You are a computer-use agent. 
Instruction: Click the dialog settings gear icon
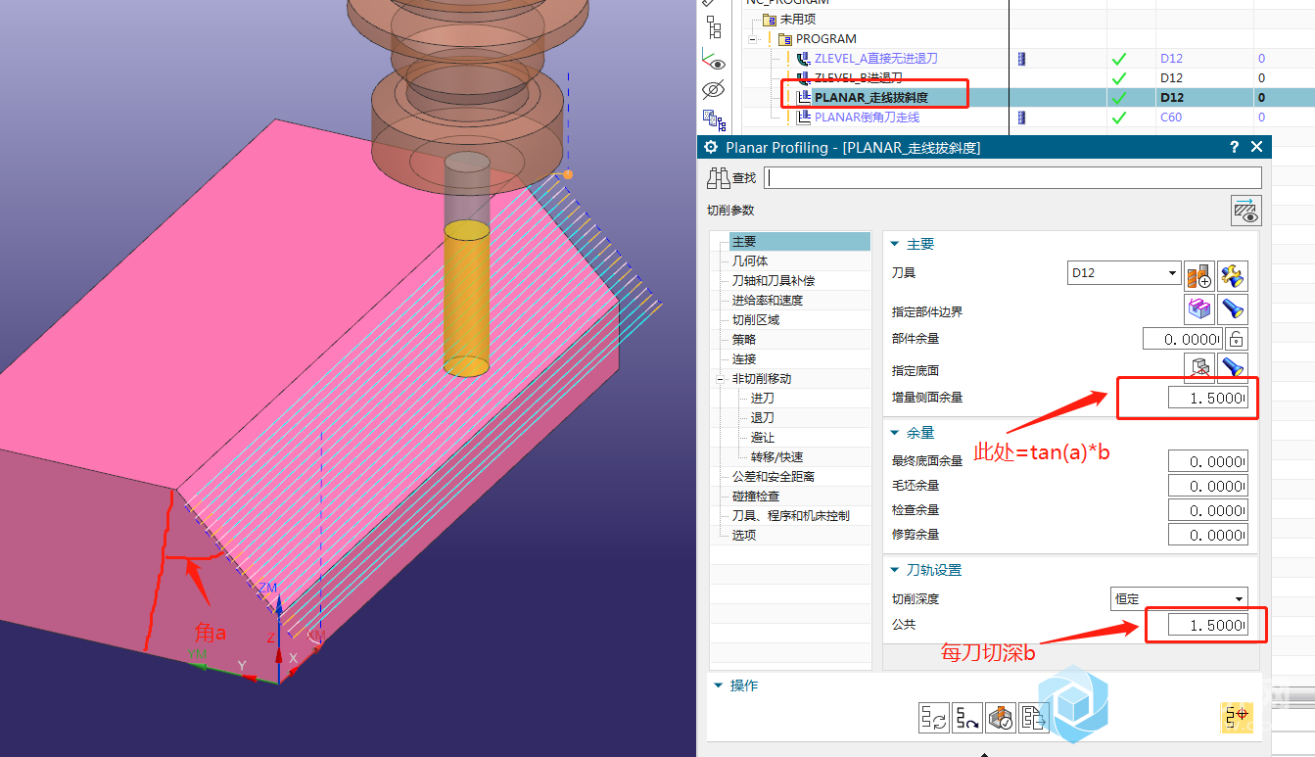click(x=711, y=147)
